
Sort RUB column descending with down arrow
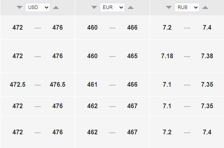coord(169,7)
